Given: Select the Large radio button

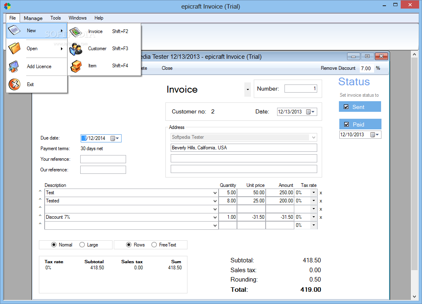Looking at the screenshot, I should [82, 245].
